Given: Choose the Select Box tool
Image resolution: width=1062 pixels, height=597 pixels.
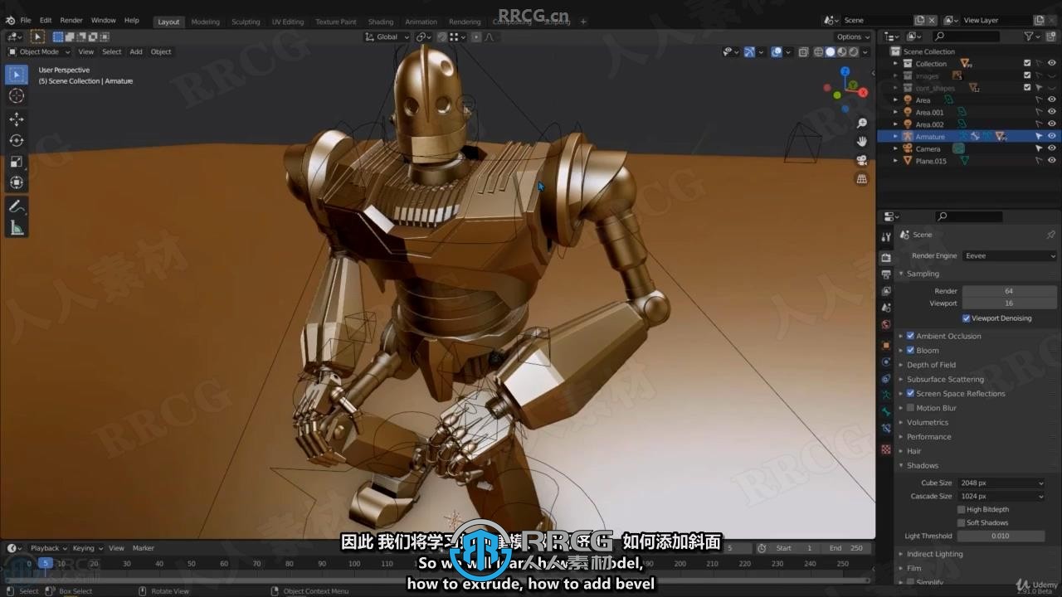Looking at the screenshot, I should coord(17,75).
